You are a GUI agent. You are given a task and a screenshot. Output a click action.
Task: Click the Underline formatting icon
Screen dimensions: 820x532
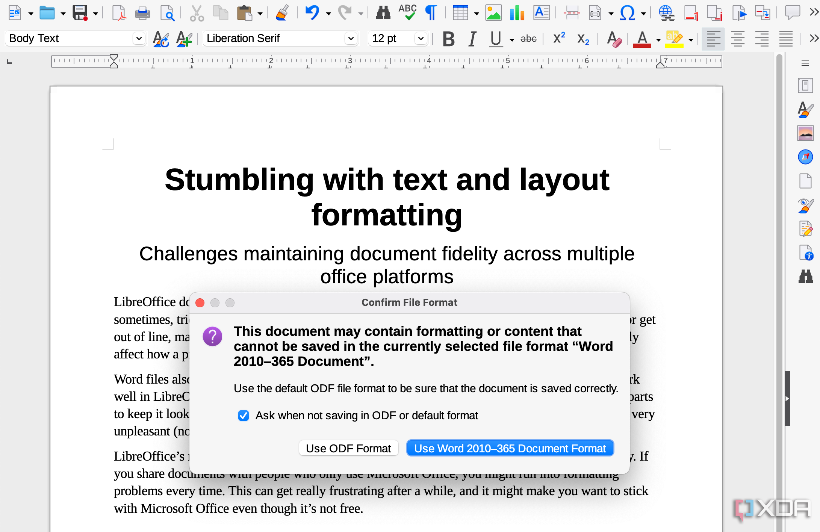495,39
